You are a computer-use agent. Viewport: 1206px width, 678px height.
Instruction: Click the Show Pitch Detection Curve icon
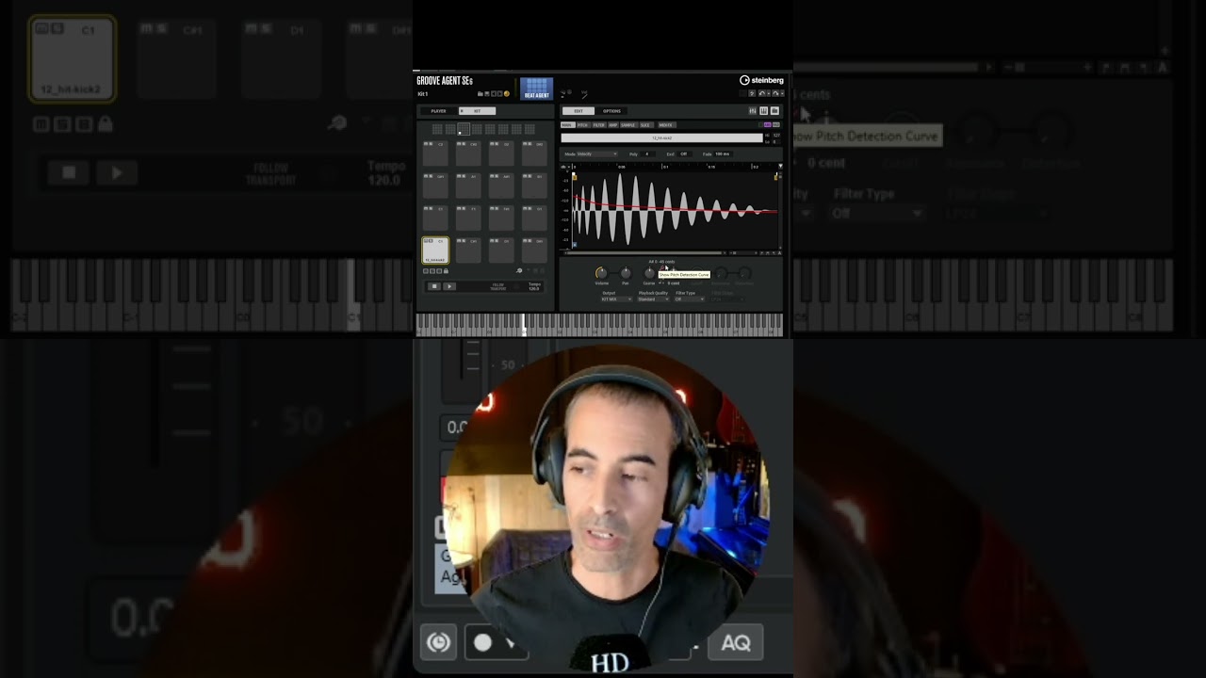[x=662, y=267]
